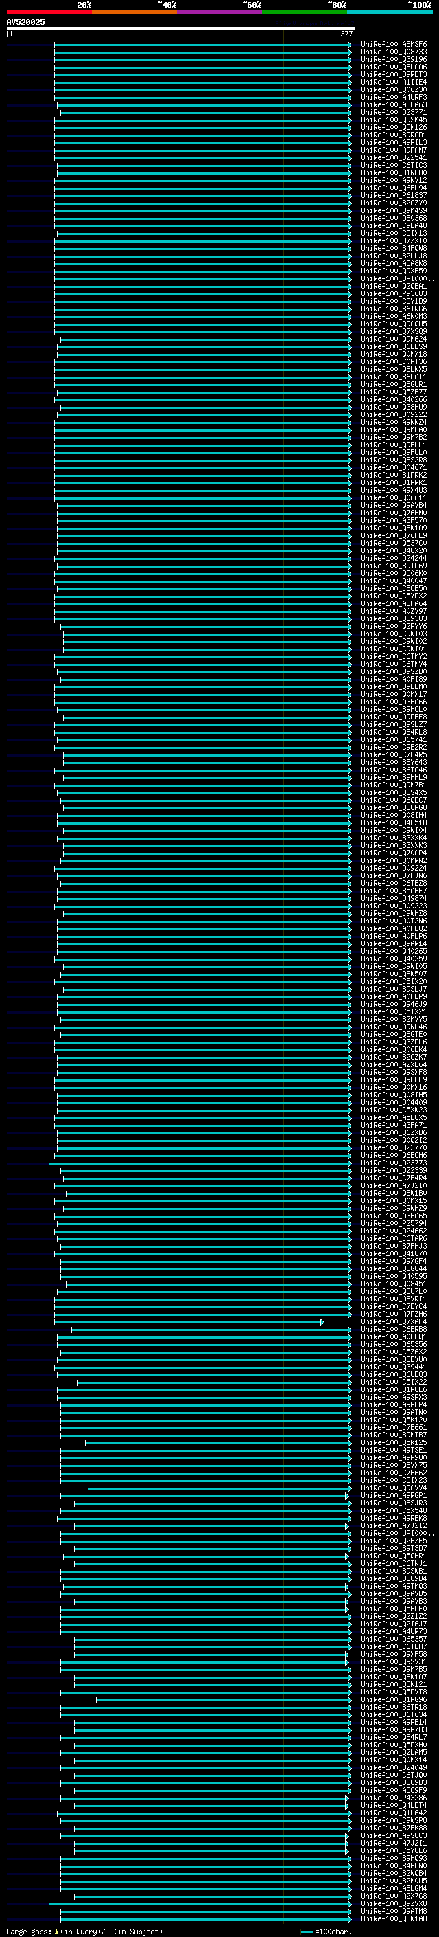This screenshot has height=1937, width=439.
Task: Select hit label UniRef100_Q40595
Action: click(394, 1276)
